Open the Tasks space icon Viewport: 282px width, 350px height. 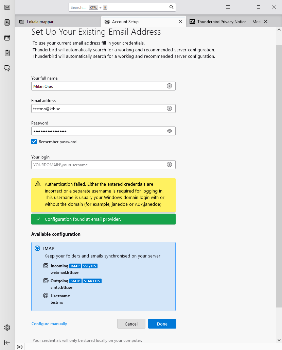tap(7, 53)
